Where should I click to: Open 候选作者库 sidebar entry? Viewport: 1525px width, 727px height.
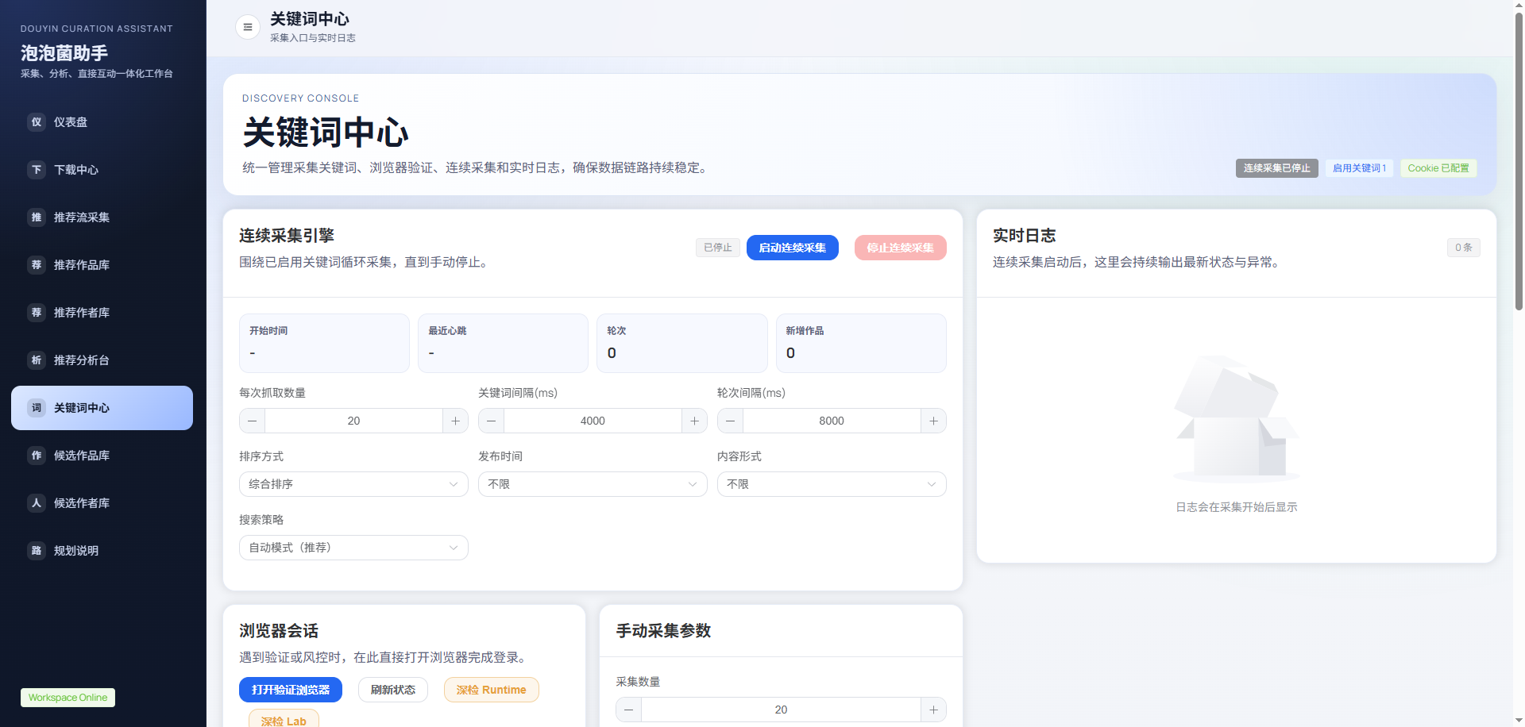102,503
